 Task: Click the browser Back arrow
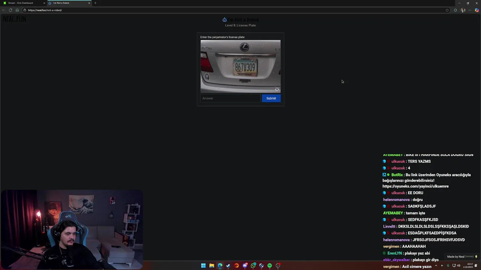[x=4, y=10]
